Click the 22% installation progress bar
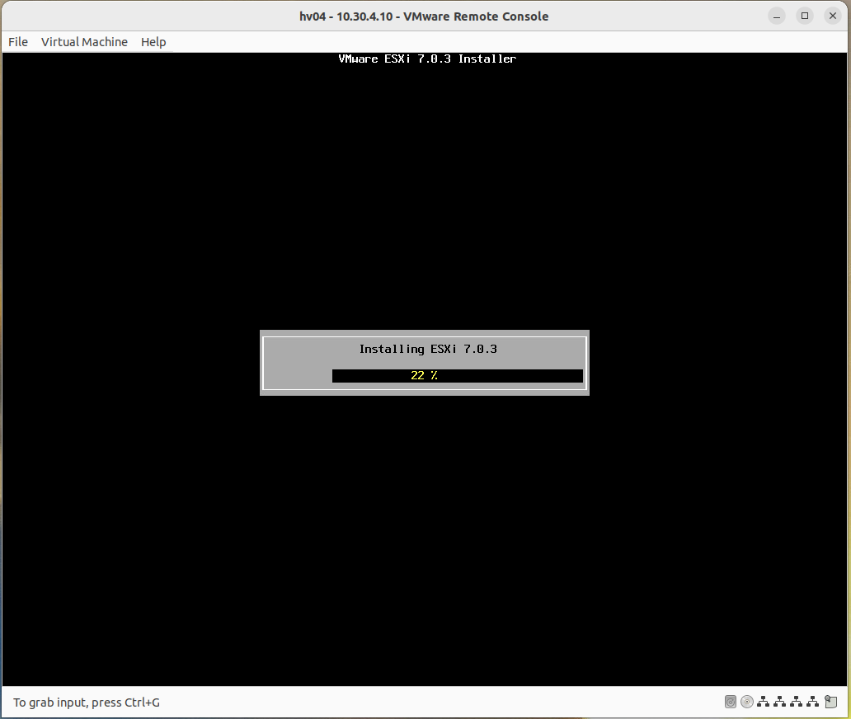851x719 pixels. (457, 376)
